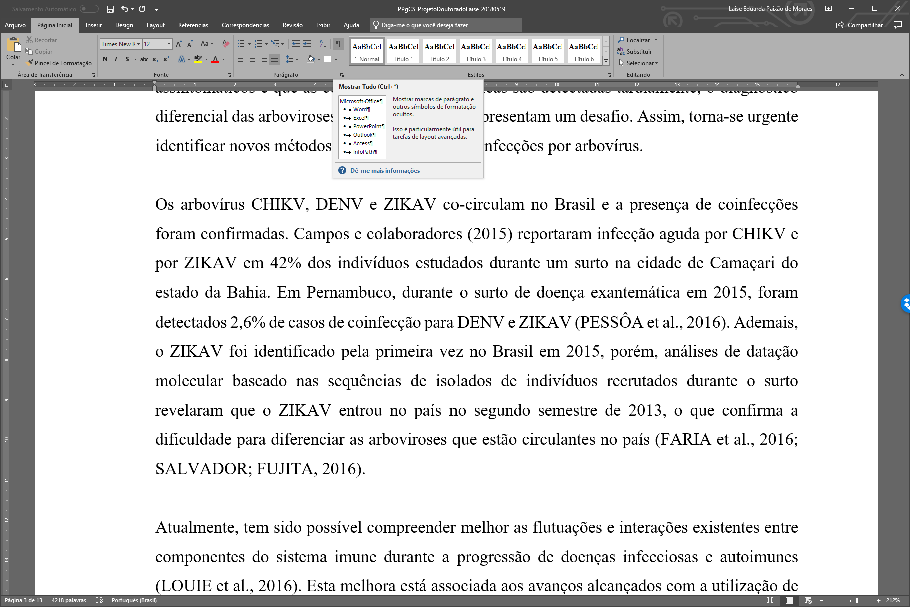Open the Fonte dialog launcher

click(x=230, y=75)
